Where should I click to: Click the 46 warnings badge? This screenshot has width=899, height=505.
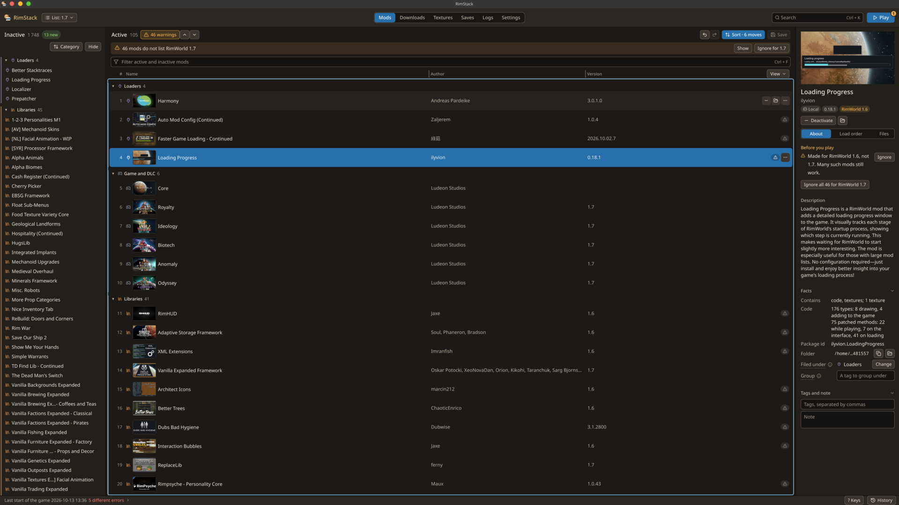[x=160, y=35]
